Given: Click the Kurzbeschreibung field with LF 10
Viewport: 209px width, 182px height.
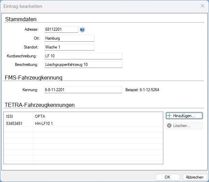Looking at the screenshot, I should click(x=84, y=56).
